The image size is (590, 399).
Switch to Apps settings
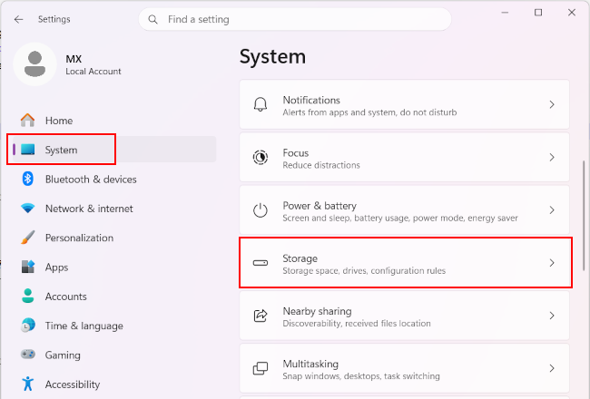tap(57, 268)
